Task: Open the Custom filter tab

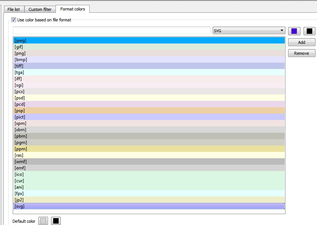Action: (40, 9)
